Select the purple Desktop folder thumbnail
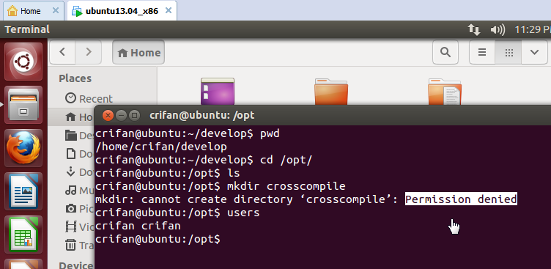This screenshot has width=551, height=269. (218, 92)
